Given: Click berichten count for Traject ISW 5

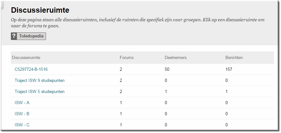Looking at the screenshot, I should (227, 91).
